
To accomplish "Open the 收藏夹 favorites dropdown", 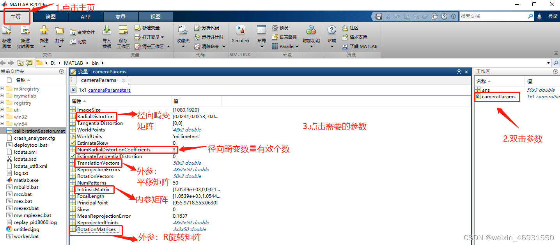I will click(x=183, y=46).
